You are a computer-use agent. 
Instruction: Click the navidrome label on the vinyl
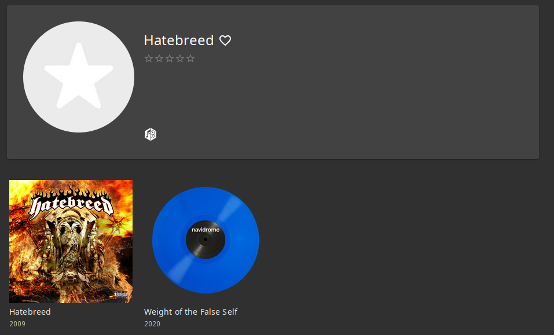click(x=206, y=230)
